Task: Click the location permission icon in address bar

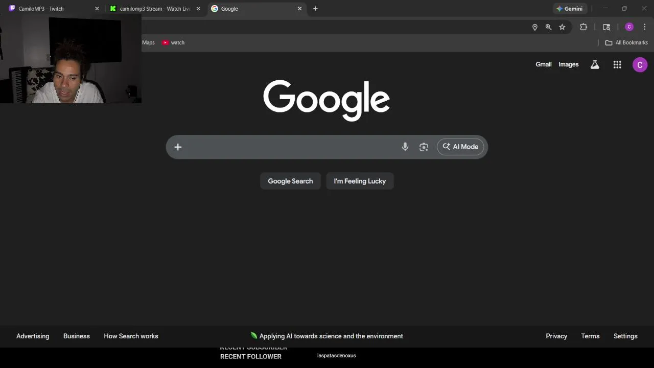Action: pyautogui.click(x=535, y=27)
